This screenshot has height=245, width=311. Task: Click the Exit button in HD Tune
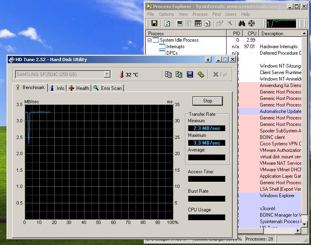[220, 75]
